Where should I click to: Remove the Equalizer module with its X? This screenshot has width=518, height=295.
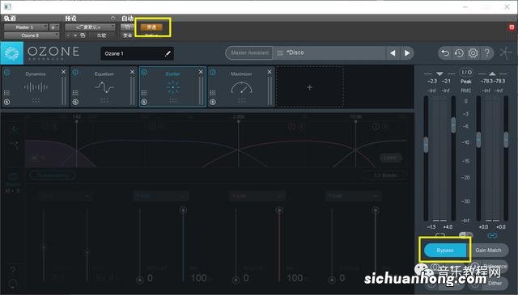[132, 72]
